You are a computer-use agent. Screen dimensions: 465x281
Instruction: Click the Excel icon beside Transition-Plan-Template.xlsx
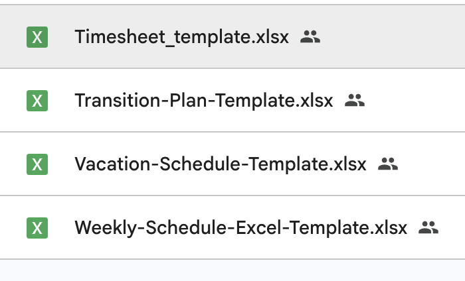point(37,101)
